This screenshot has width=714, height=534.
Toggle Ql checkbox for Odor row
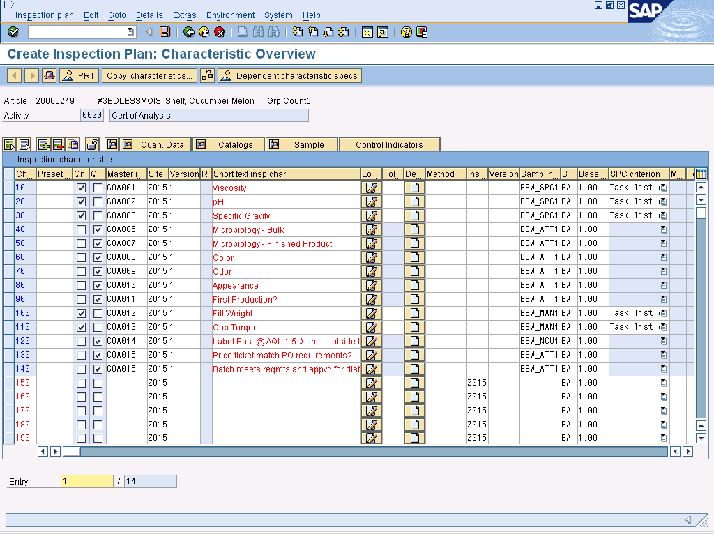click(98, 271)
